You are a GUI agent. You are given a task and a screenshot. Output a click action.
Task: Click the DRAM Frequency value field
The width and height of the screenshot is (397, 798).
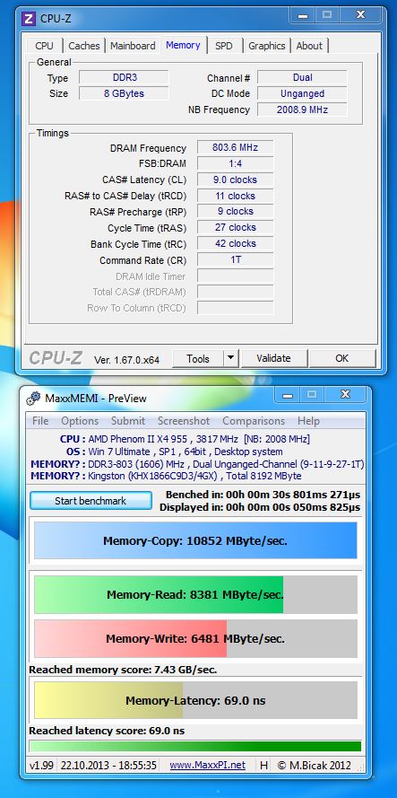pyautogui.click(x=235, y=147)
